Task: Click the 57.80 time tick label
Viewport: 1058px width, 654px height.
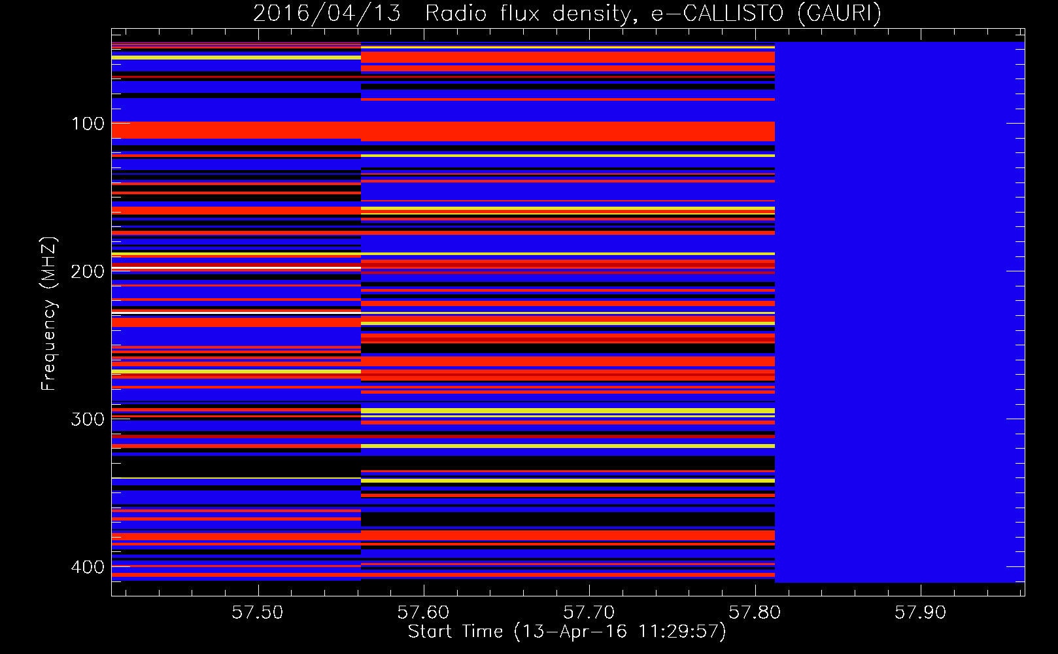Action: point(755,613)
